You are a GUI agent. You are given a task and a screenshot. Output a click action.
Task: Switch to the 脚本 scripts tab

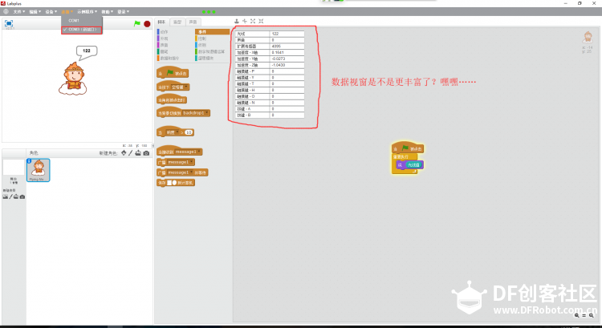(161, 22)
